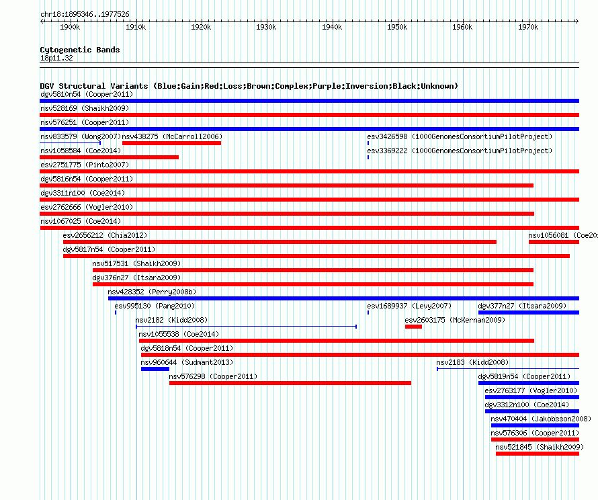This screenshot has width=598, height=500.
Task: Click the 1900k ruler tick label
Action: coord(70,27)
